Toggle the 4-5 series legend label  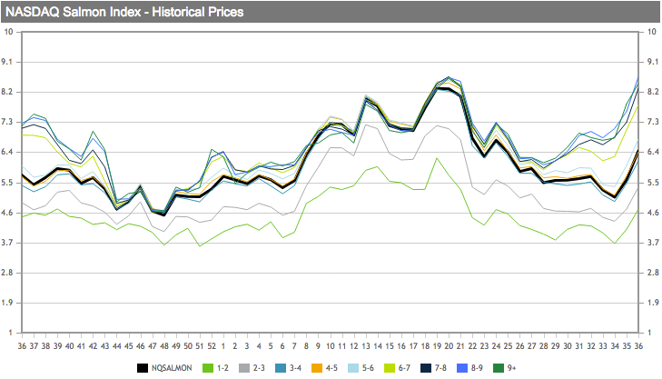pyautogui.click(x=331, y=368)
